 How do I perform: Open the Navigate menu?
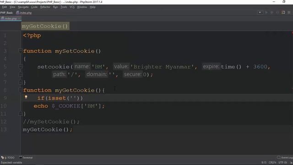pyautogui.click(x=23, y=7)
